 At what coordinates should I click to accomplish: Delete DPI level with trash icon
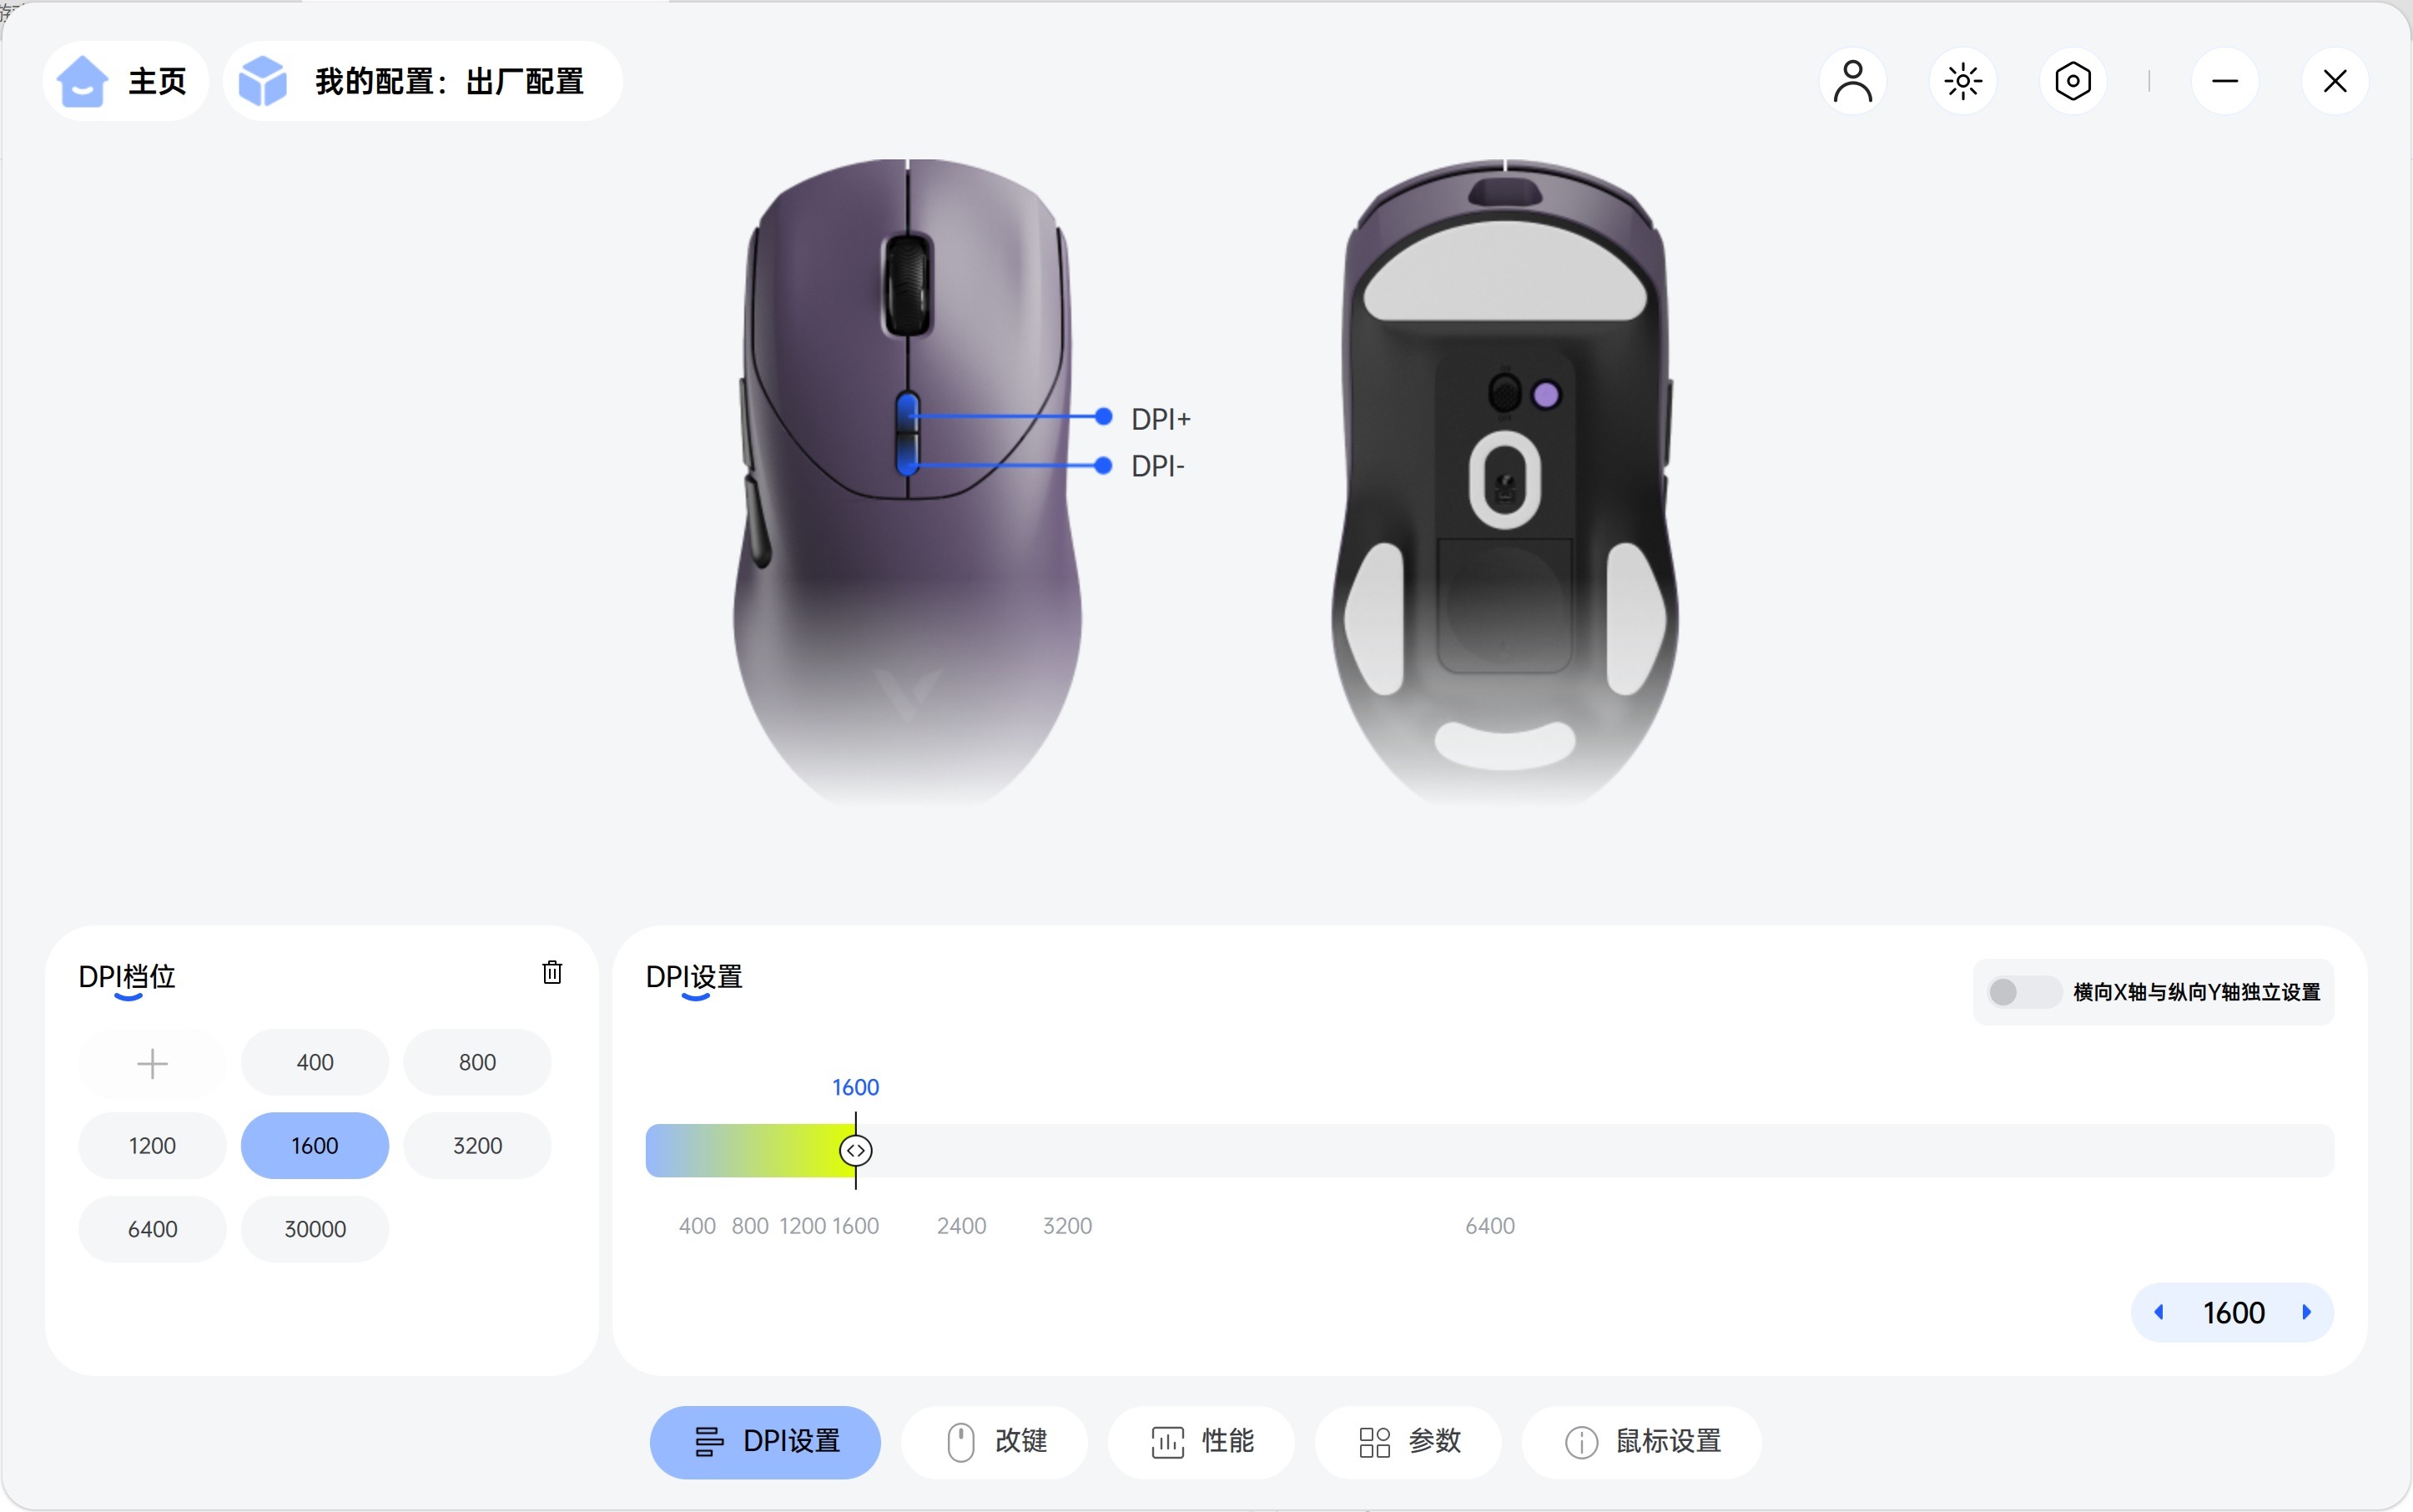tap(552, 972)
